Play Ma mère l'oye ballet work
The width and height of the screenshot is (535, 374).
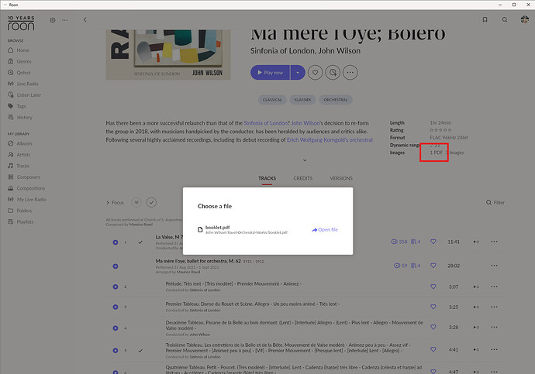(116, 266)
